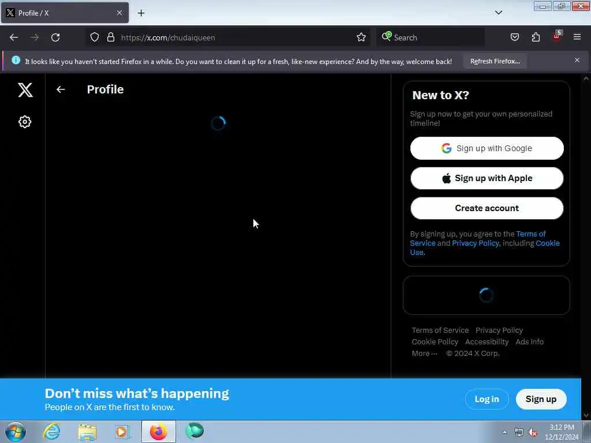Click the X logo in the sidebar
The image size is (591, 443).
coord(25,89)
